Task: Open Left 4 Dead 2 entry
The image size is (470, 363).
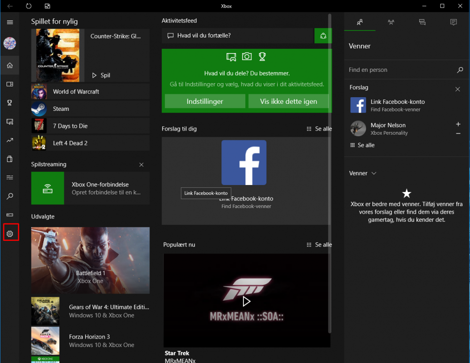Action: (x=90, y=143)
